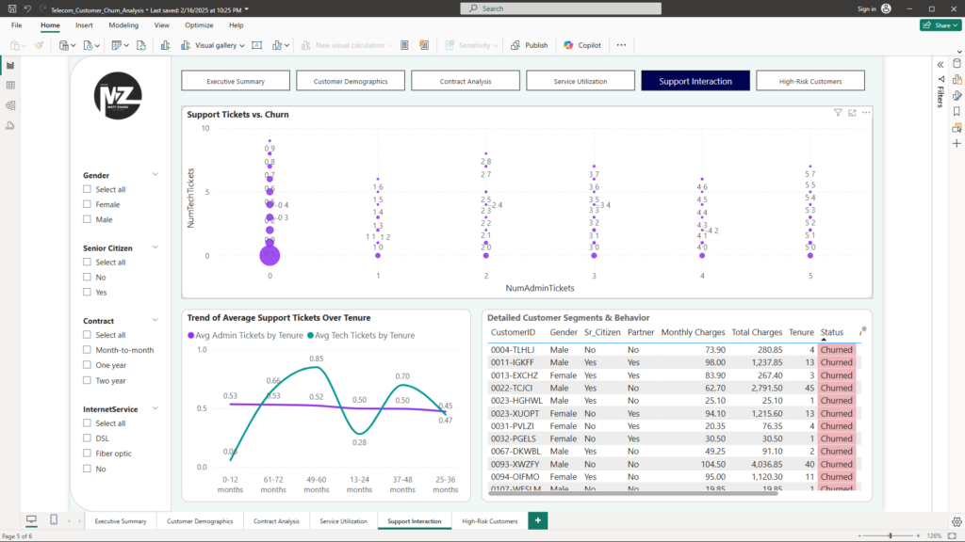Viewport: 965px width, 542px height.
Task: Expand the Filters pane arrows
Action: pyautogui.click(x=940, y=64)
